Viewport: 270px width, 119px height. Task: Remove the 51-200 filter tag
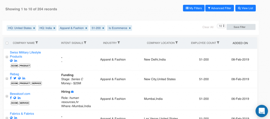[x=103, y=28]
